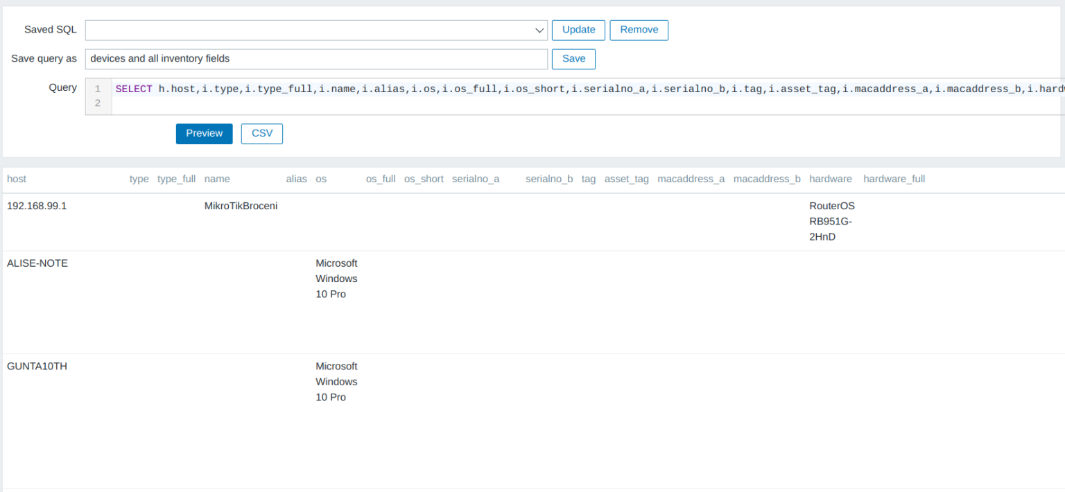
Task: Click the Update button
Action: 578,30
